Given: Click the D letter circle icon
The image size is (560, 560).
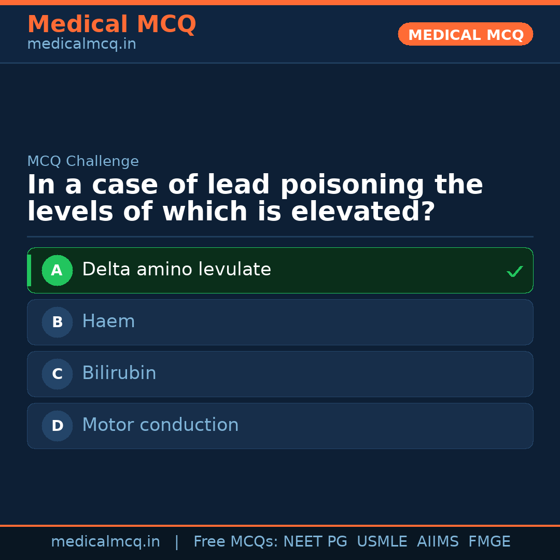Looking at the screenshot, I should click(57, 426).
